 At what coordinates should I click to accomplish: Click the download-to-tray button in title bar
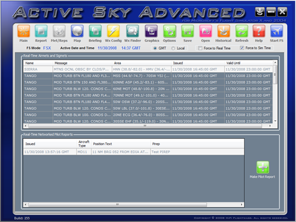pos(260,12)
